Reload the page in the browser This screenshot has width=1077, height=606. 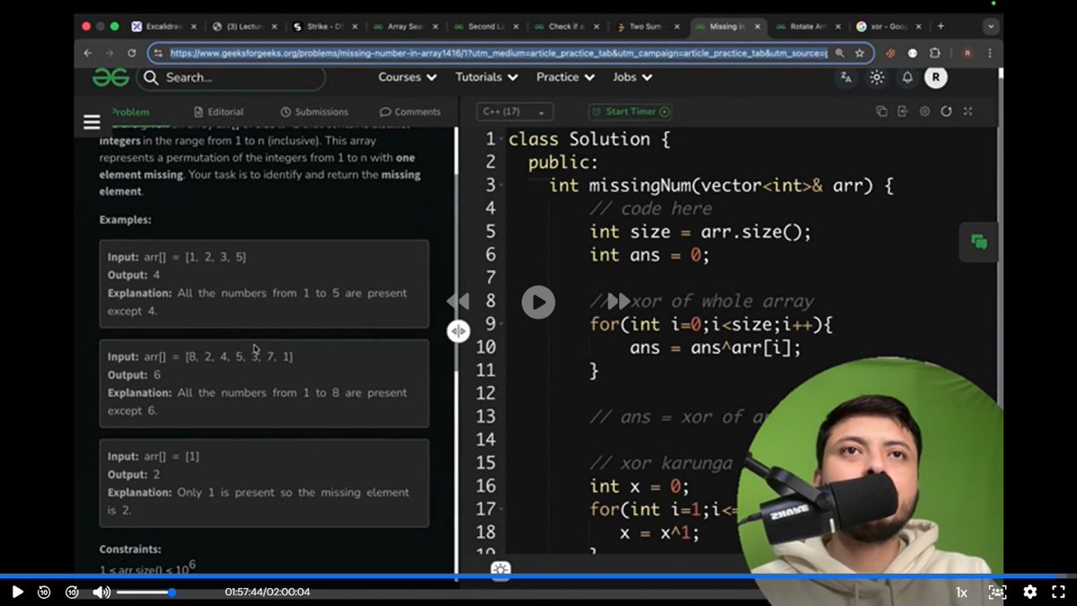point(132,53)
